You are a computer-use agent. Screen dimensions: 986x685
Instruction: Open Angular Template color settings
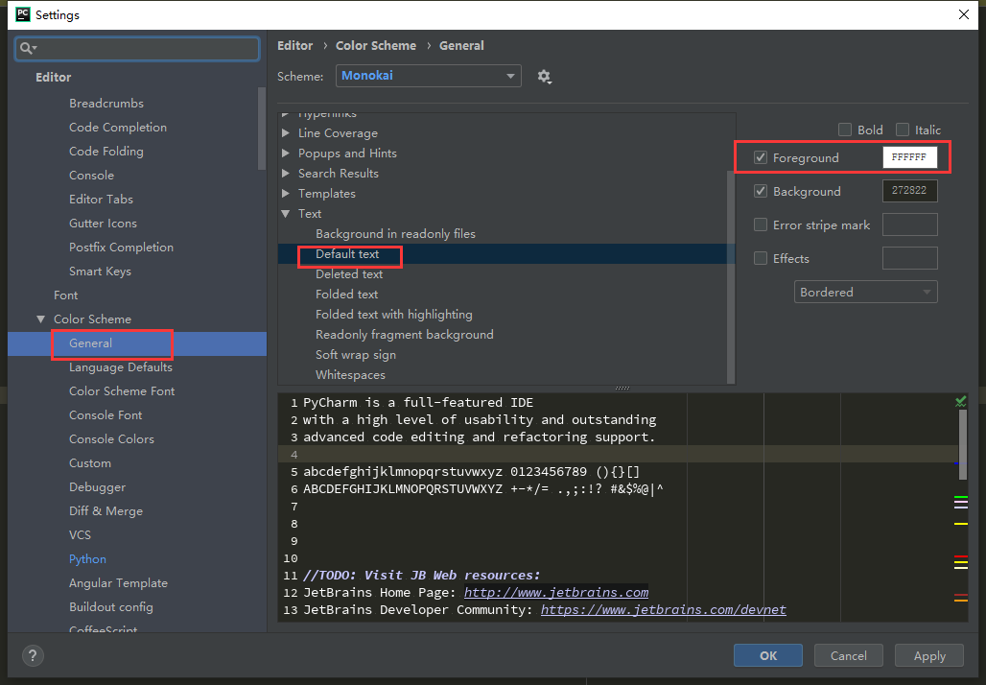point(118,582)
